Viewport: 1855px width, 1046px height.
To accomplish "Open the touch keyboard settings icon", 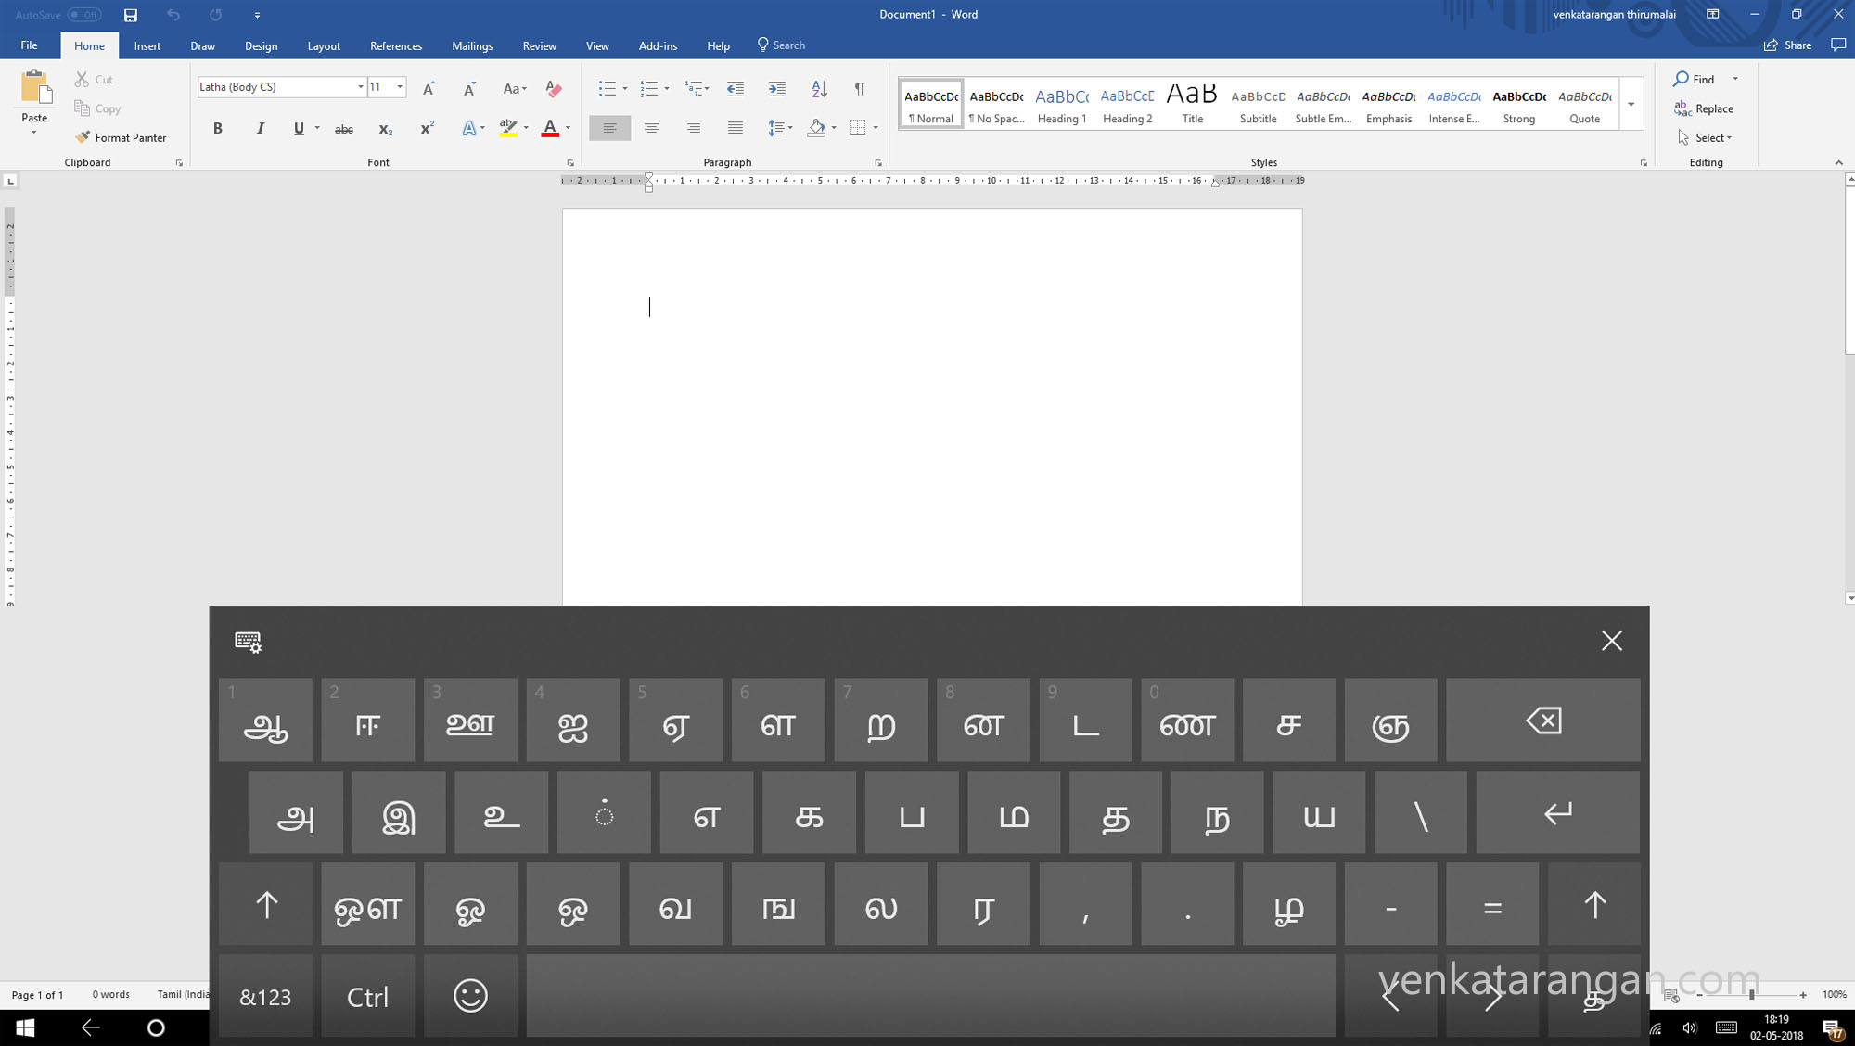I will pyautogui.click(x=248, y=641).
